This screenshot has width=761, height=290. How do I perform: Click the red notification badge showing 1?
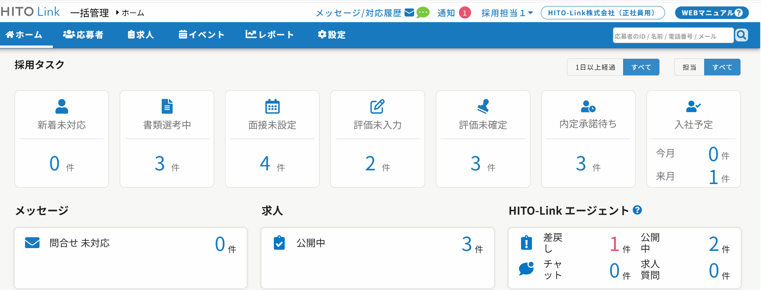[x=465, y=13]
